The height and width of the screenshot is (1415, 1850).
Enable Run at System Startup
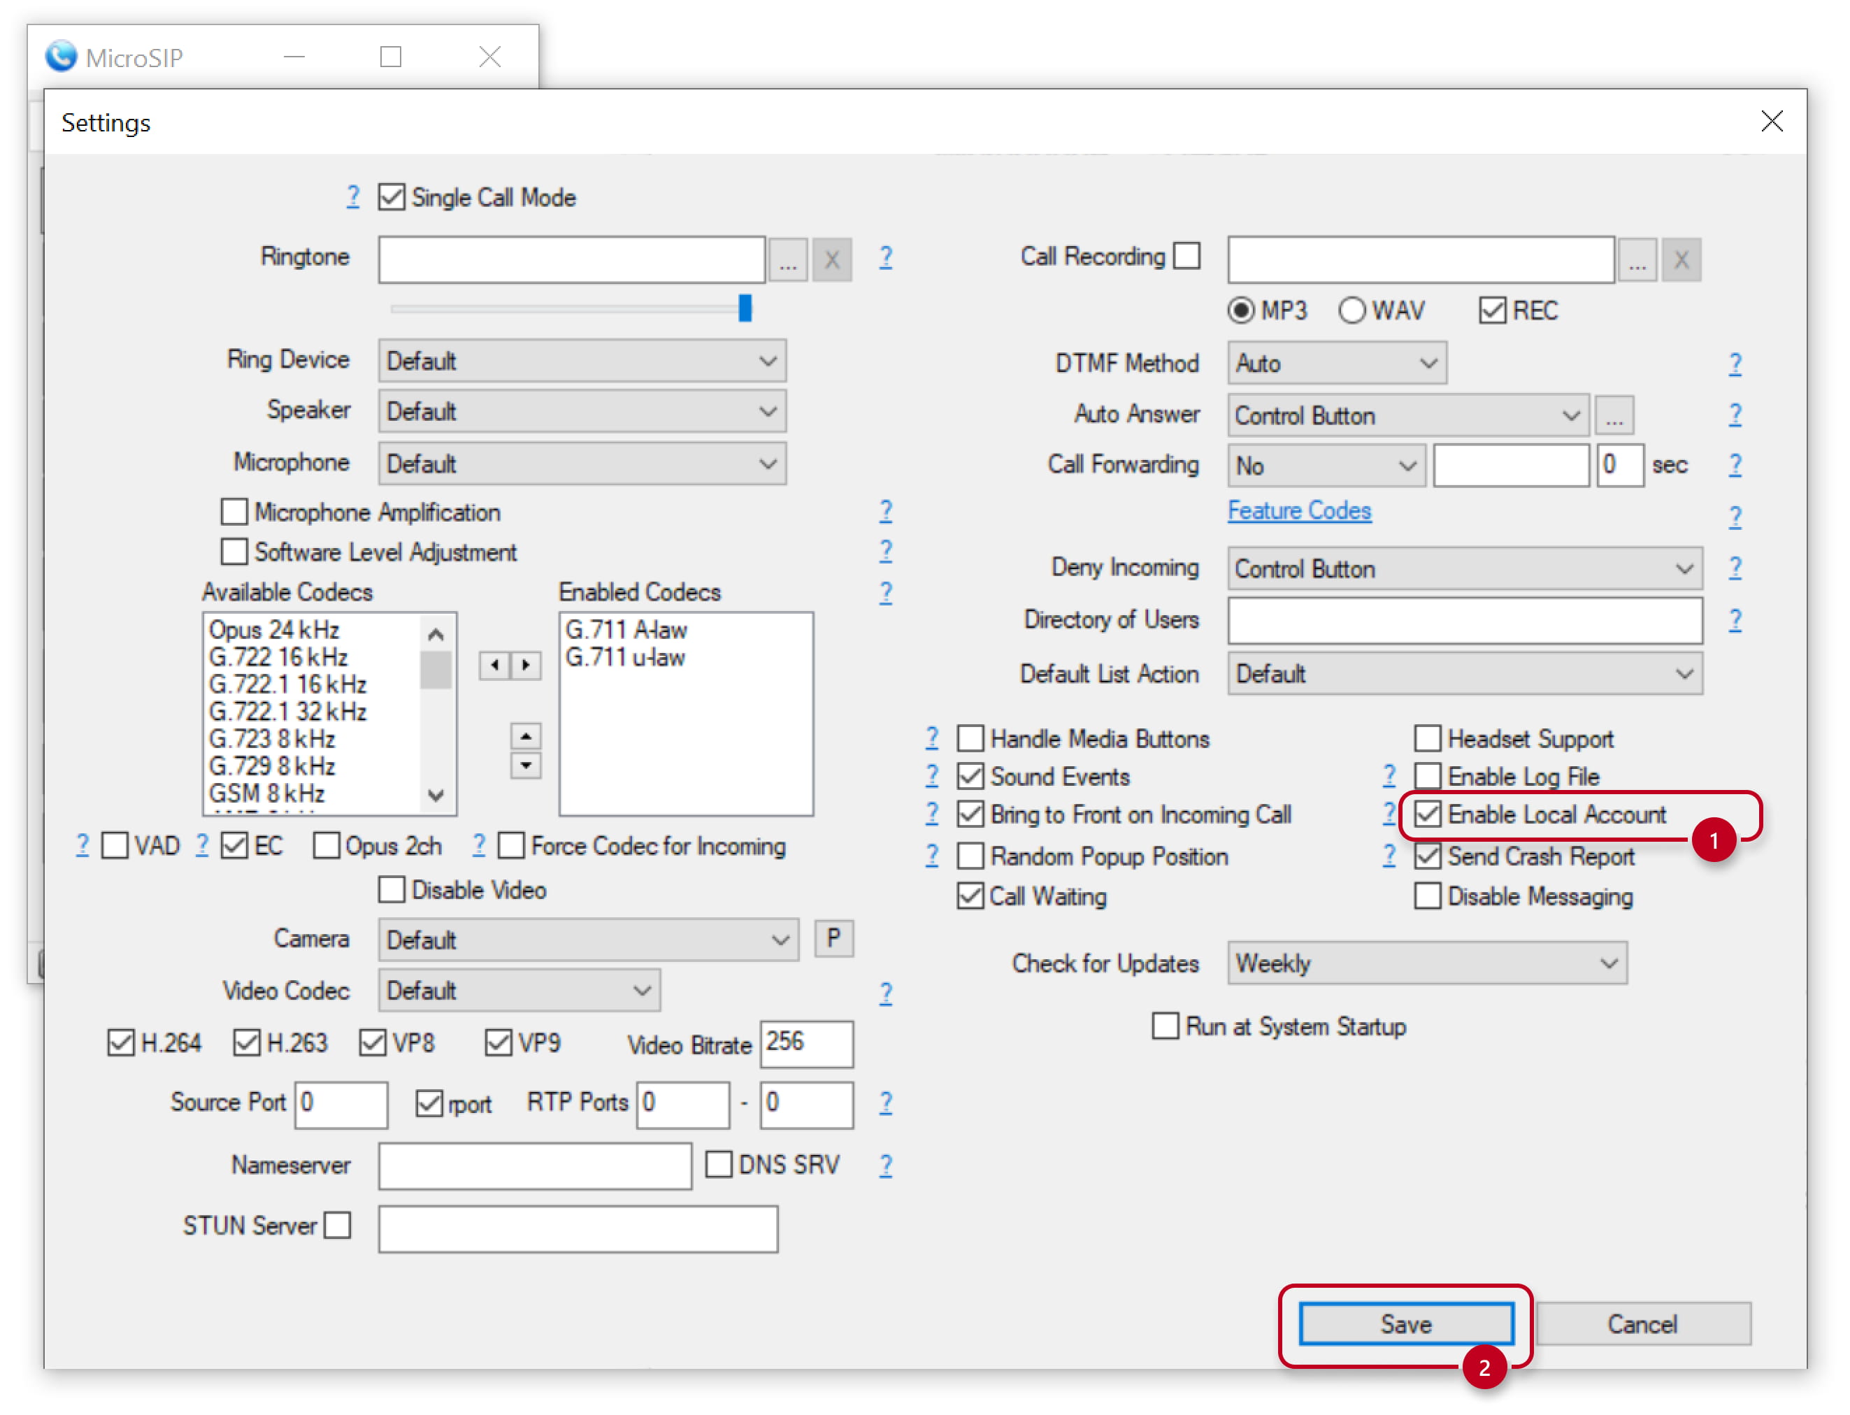coord(1165,1026)
